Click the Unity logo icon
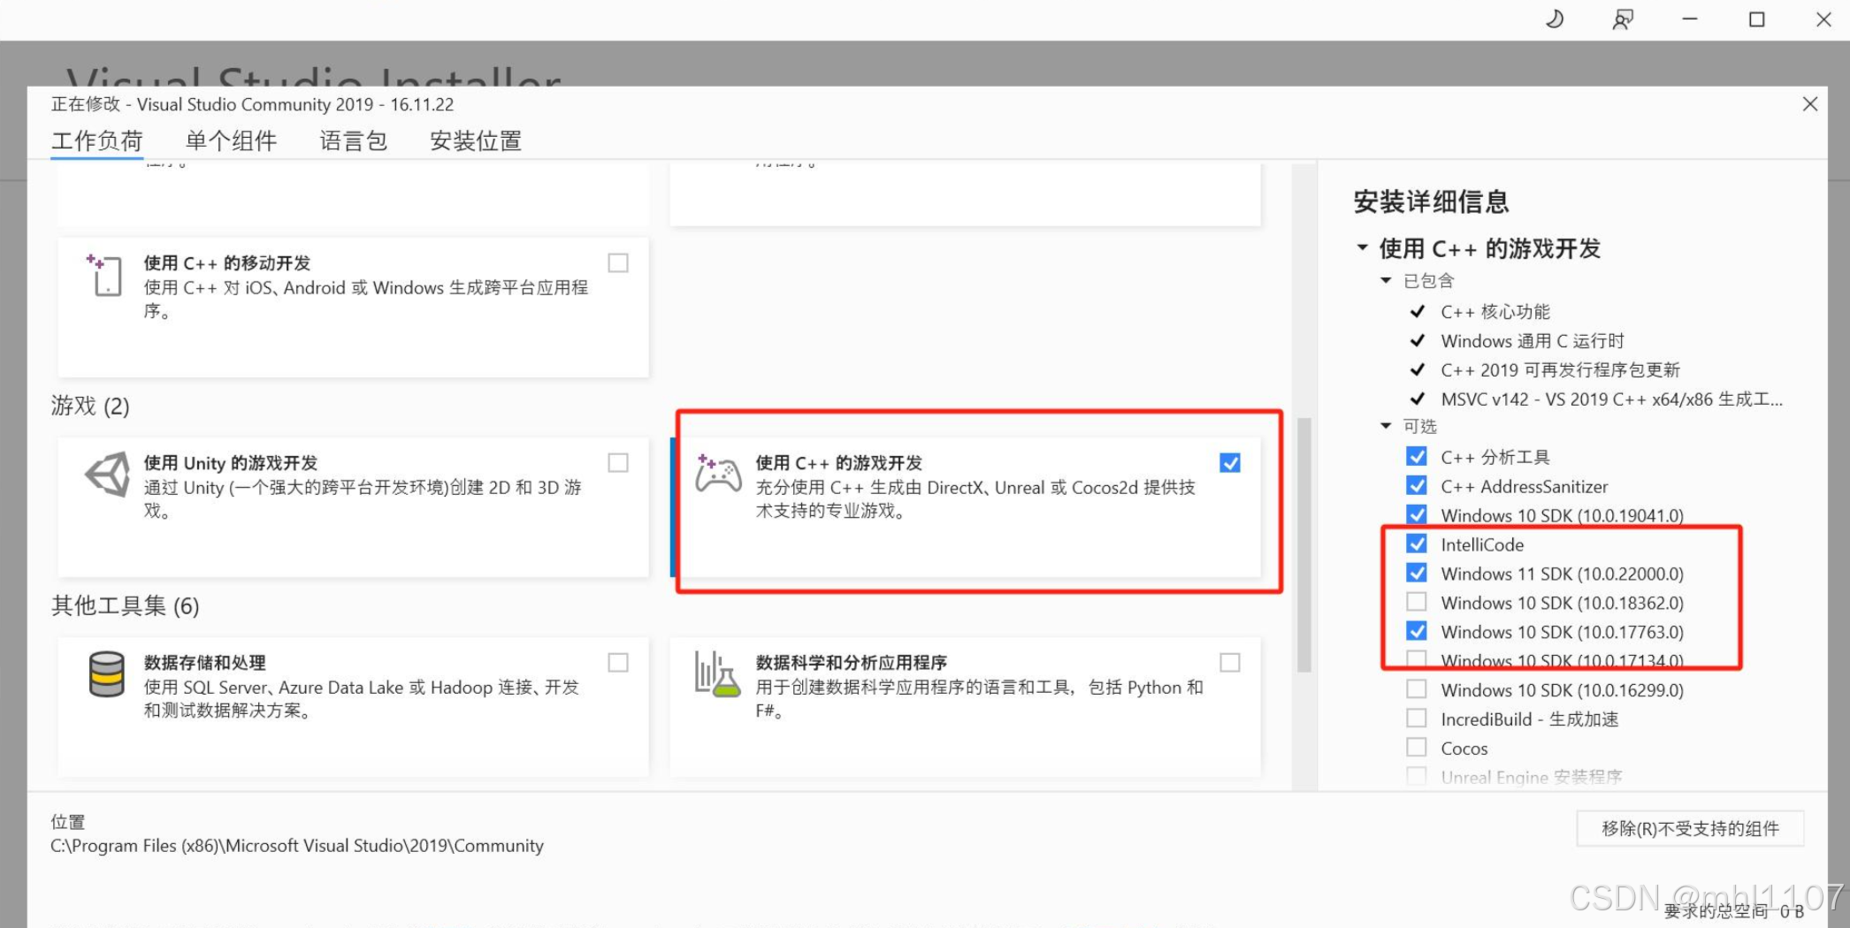 tap(108, 475)
